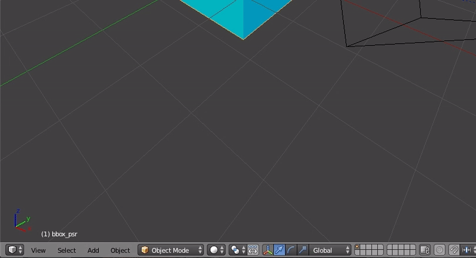Toggle proportional editing circle icon
The width and height of the screenshot is (476, 258).
coord(439,250)
